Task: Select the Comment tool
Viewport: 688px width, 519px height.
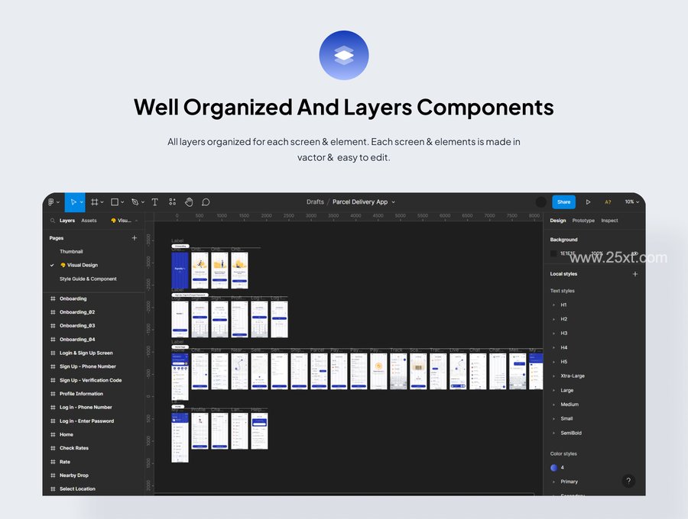Action: [206, 202]
